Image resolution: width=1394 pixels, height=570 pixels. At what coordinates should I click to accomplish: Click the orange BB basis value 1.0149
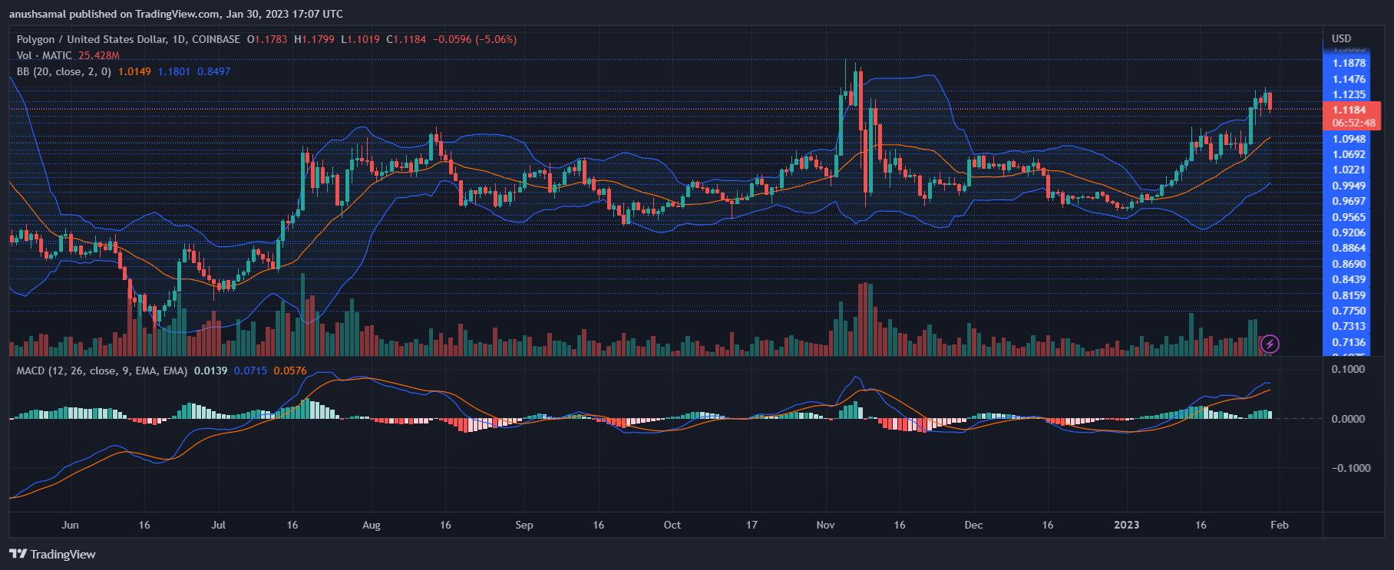134,71
